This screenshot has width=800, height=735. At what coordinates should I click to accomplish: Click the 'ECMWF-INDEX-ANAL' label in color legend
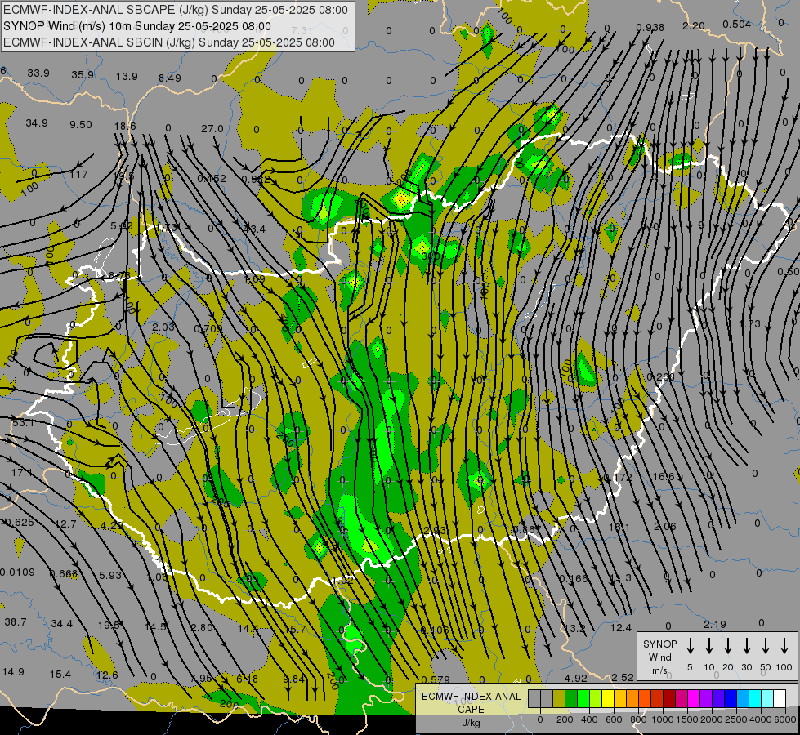(471, 697)
